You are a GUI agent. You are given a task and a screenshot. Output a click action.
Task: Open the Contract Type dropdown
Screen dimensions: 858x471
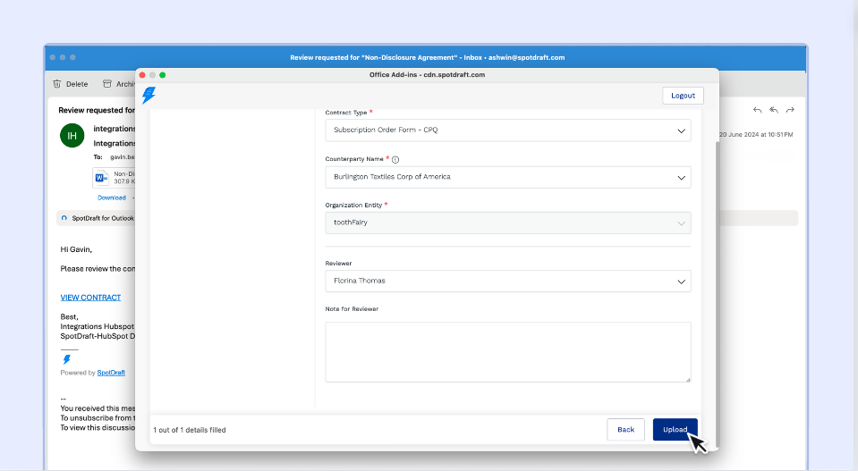(x=507, y=130)
